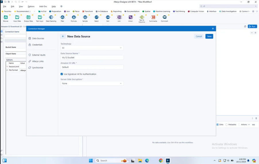Select the Comment tool
259x164 pixels.
[x=165, y=17]
